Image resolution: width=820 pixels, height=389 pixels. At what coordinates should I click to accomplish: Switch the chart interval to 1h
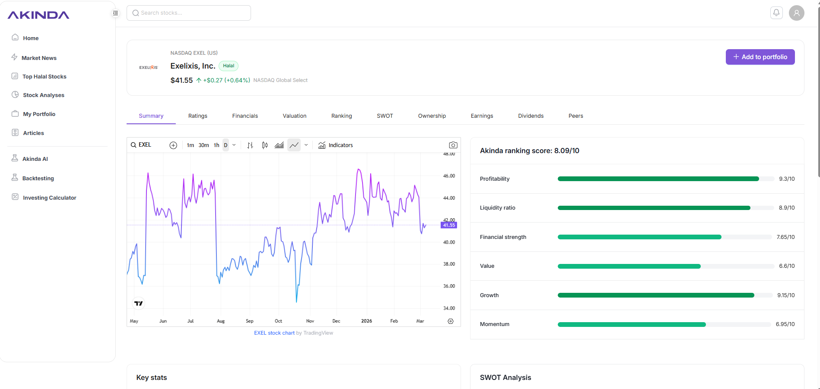point(216,145)
